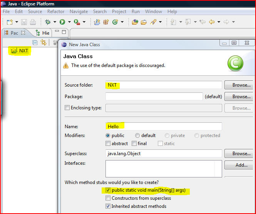
Task: Click the Back navigation arrow icon
Action: pos(212,22)
